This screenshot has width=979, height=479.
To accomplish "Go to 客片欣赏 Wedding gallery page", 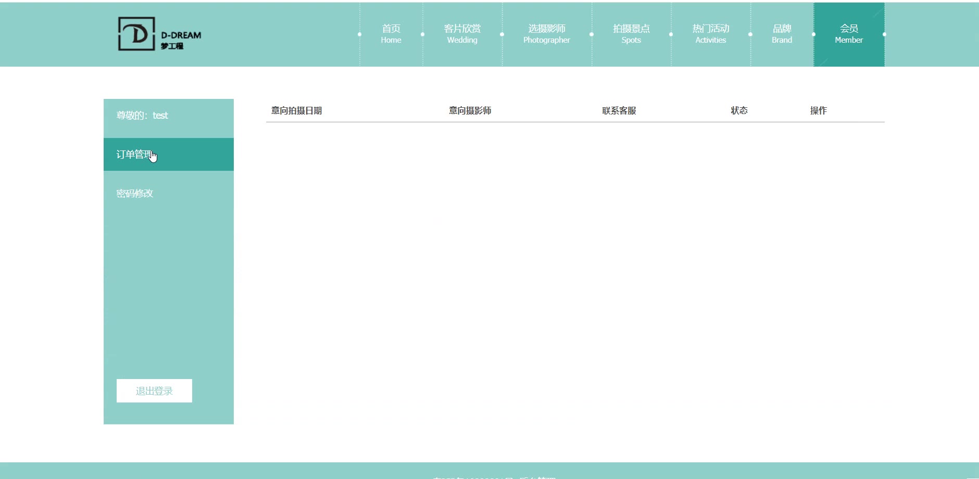I will click(x=462, y=34).
